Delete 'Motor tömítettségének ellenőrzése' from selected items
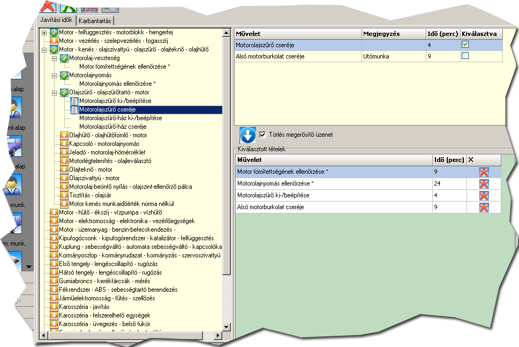Screen dimensions: 519x347 click(484, 172)
